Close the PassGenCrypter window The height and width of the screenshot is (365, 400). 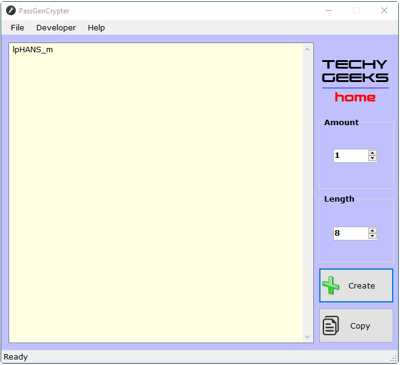(384, 11)
